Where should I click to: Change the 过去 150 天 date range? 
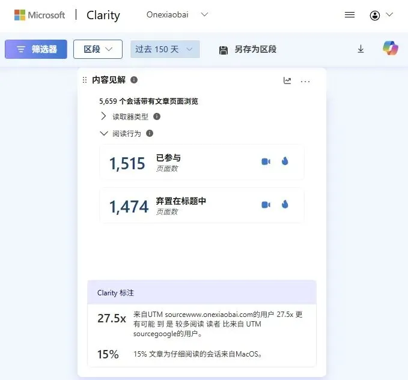pos(165,49)
